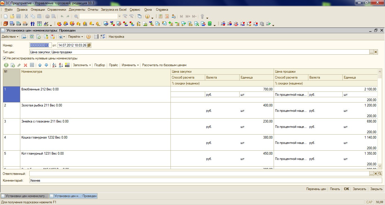385x205 pixels.
Task: Open Настройка in document toolbar
Action: [116, 37]
